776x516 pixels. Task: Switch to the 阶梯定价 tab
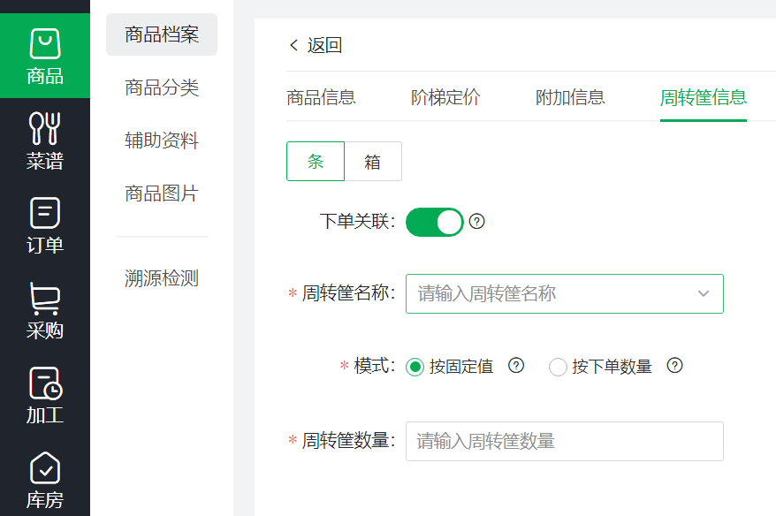pos(445,97)
